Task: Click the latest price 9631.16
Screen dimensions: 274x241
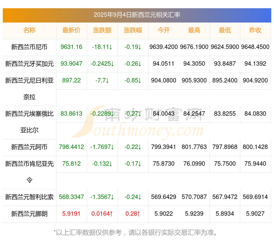Action: [x=72, y=47]
